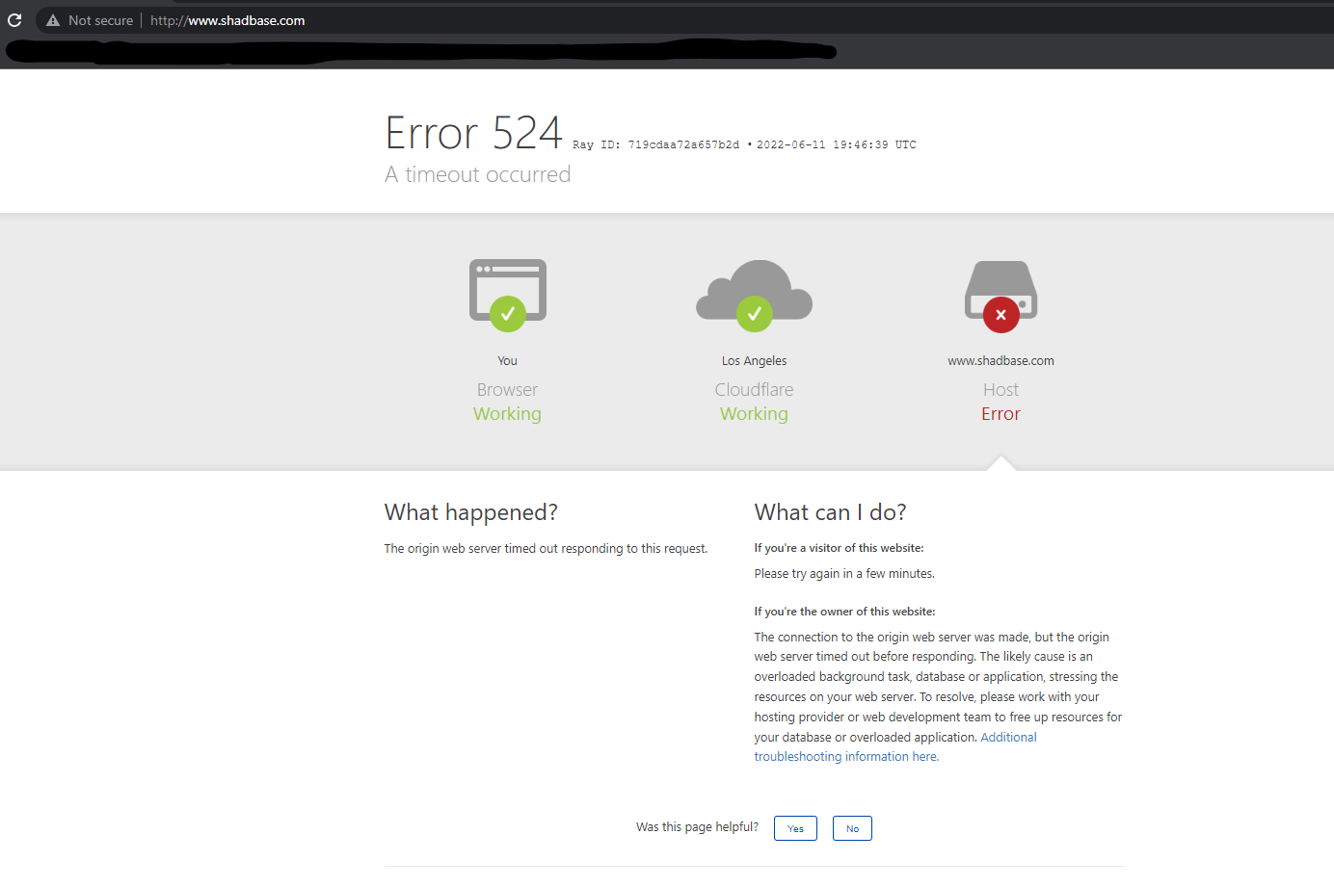Select the 'What happened?' heading
The height and width of the screenshot is (887, 1334).
click(x=471, y=512)
